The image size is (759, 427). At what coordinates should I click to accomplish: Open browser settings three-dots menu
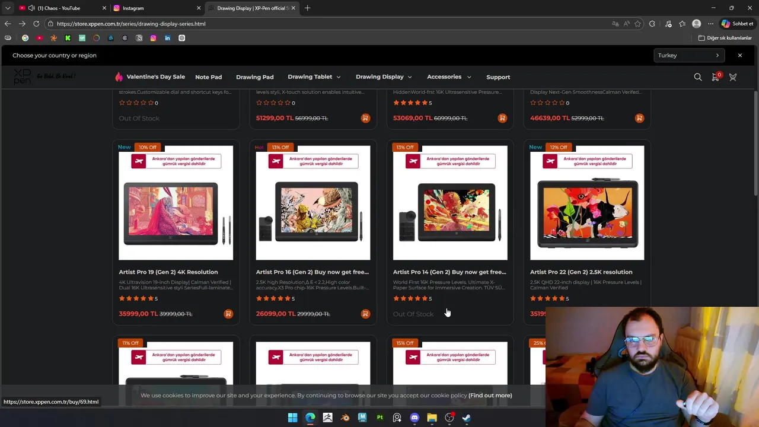710,24
